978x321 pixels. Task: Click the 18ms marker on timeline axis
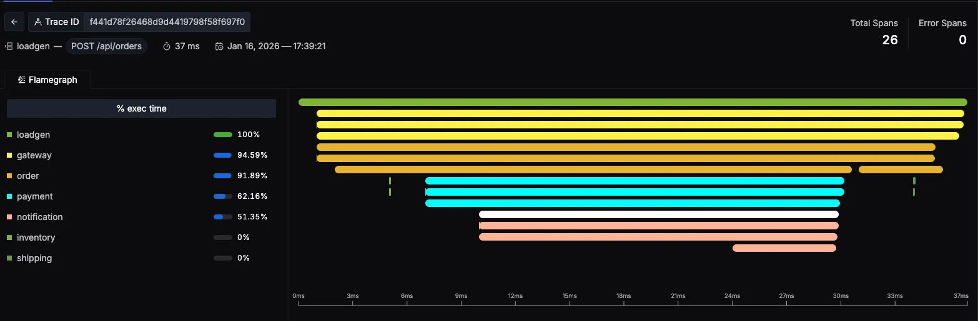click(x=623, y=296)
